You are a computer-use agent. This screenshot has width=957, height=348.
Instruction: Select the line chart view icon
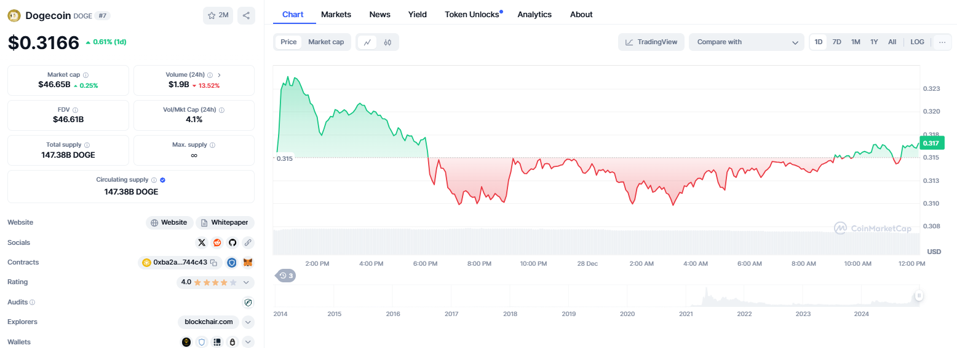point(367,42)
